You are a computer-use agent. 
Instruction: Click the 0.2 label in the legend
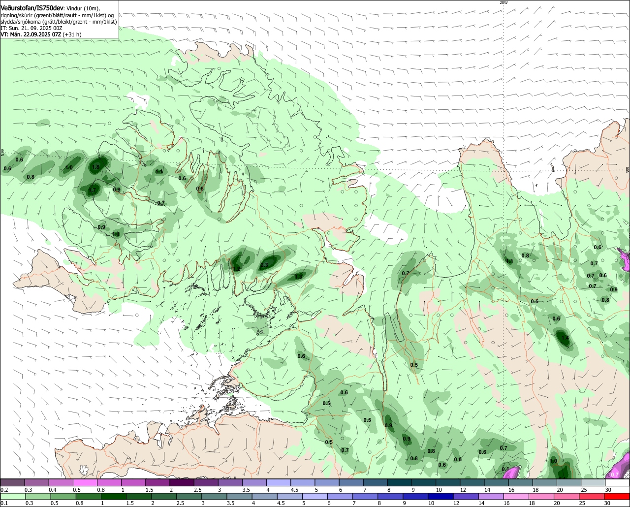coord(4,490)
